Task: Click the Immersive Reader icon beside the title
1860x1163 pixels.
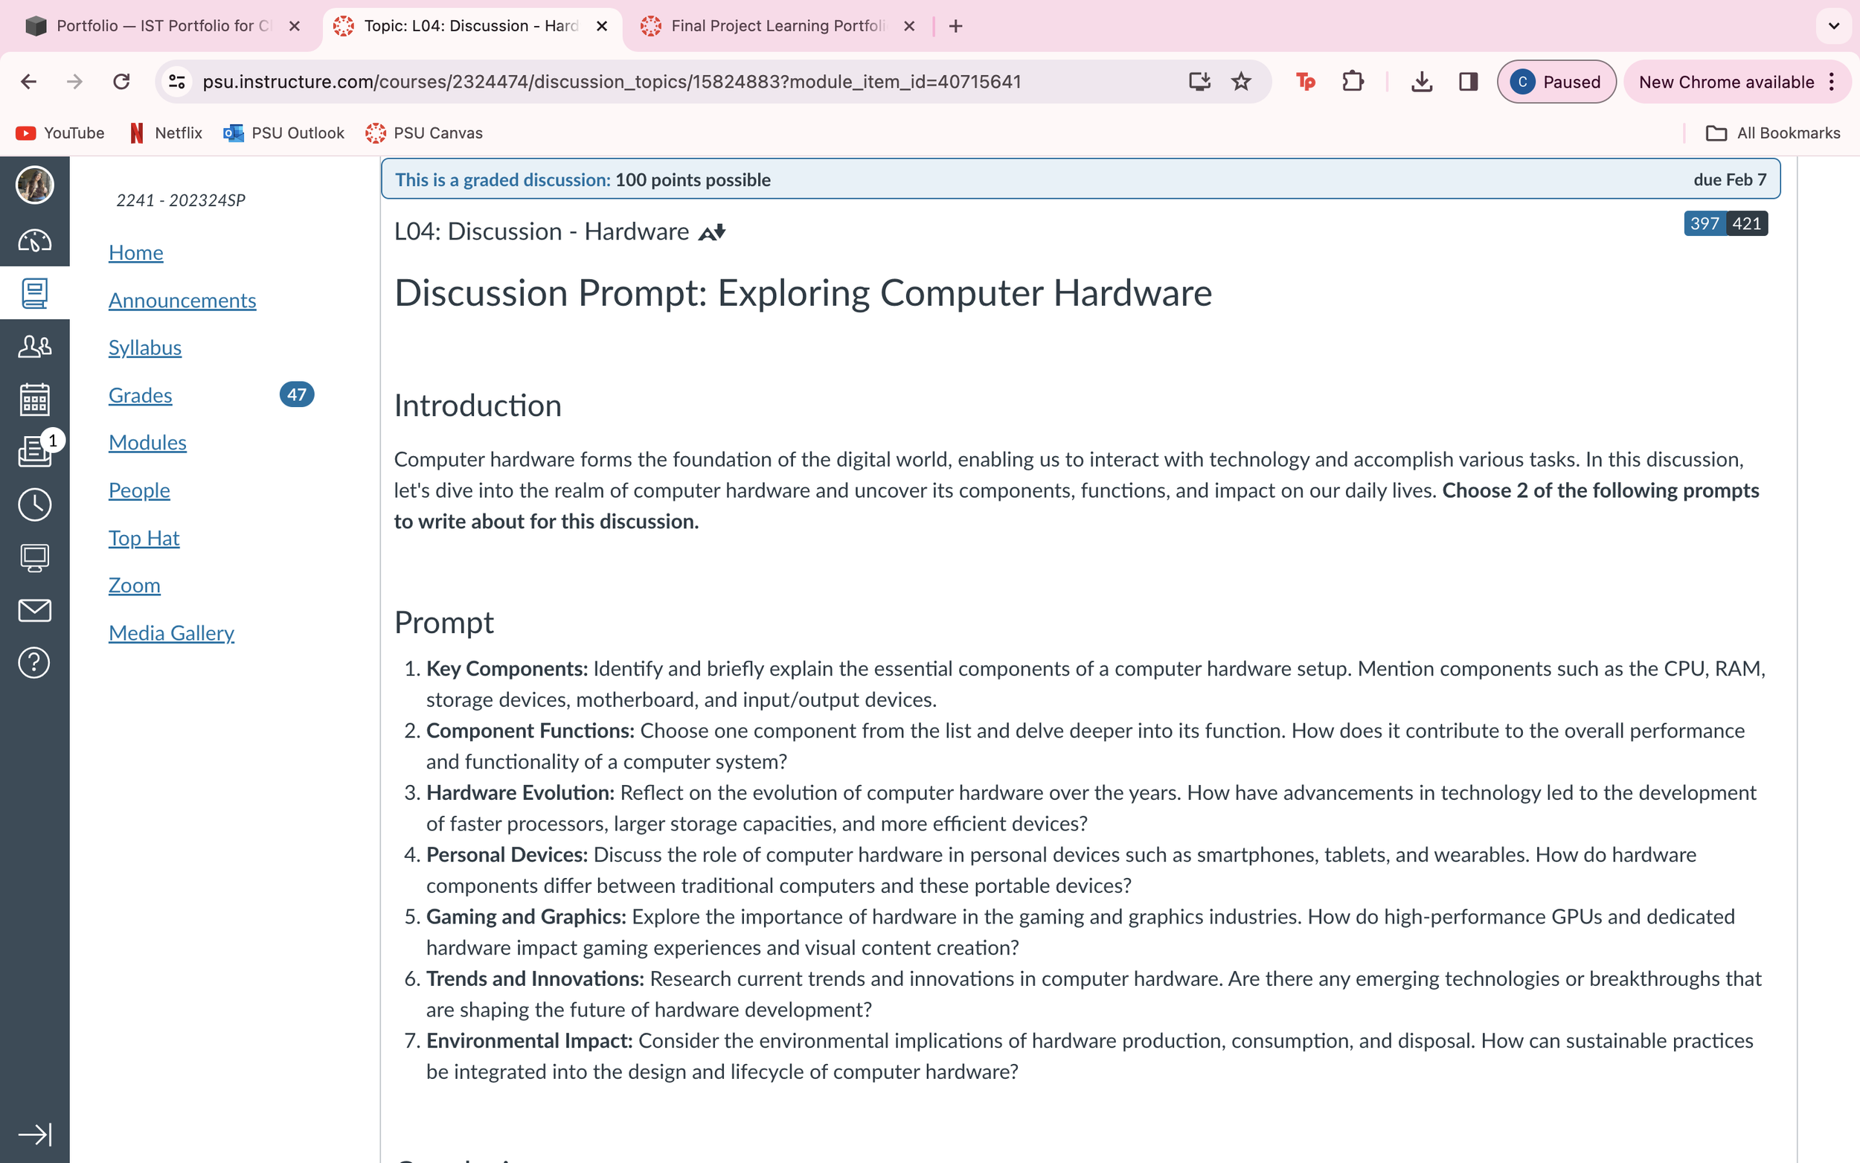Action: tap(711, 232)
